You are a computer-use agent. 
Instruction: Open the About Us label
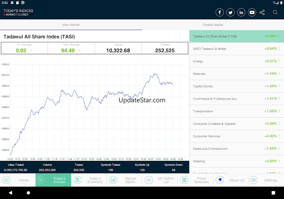[237, 180]
